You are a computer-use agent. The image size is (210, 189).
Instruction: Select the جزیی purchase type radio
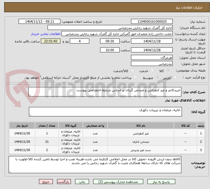(x=175, y=77)
